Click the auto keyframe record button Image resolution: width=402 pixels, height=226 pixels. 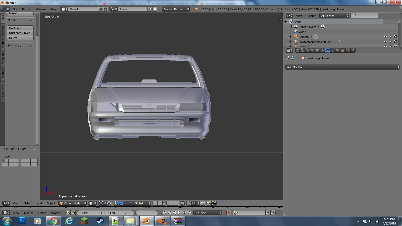click(x=229, y=213)
